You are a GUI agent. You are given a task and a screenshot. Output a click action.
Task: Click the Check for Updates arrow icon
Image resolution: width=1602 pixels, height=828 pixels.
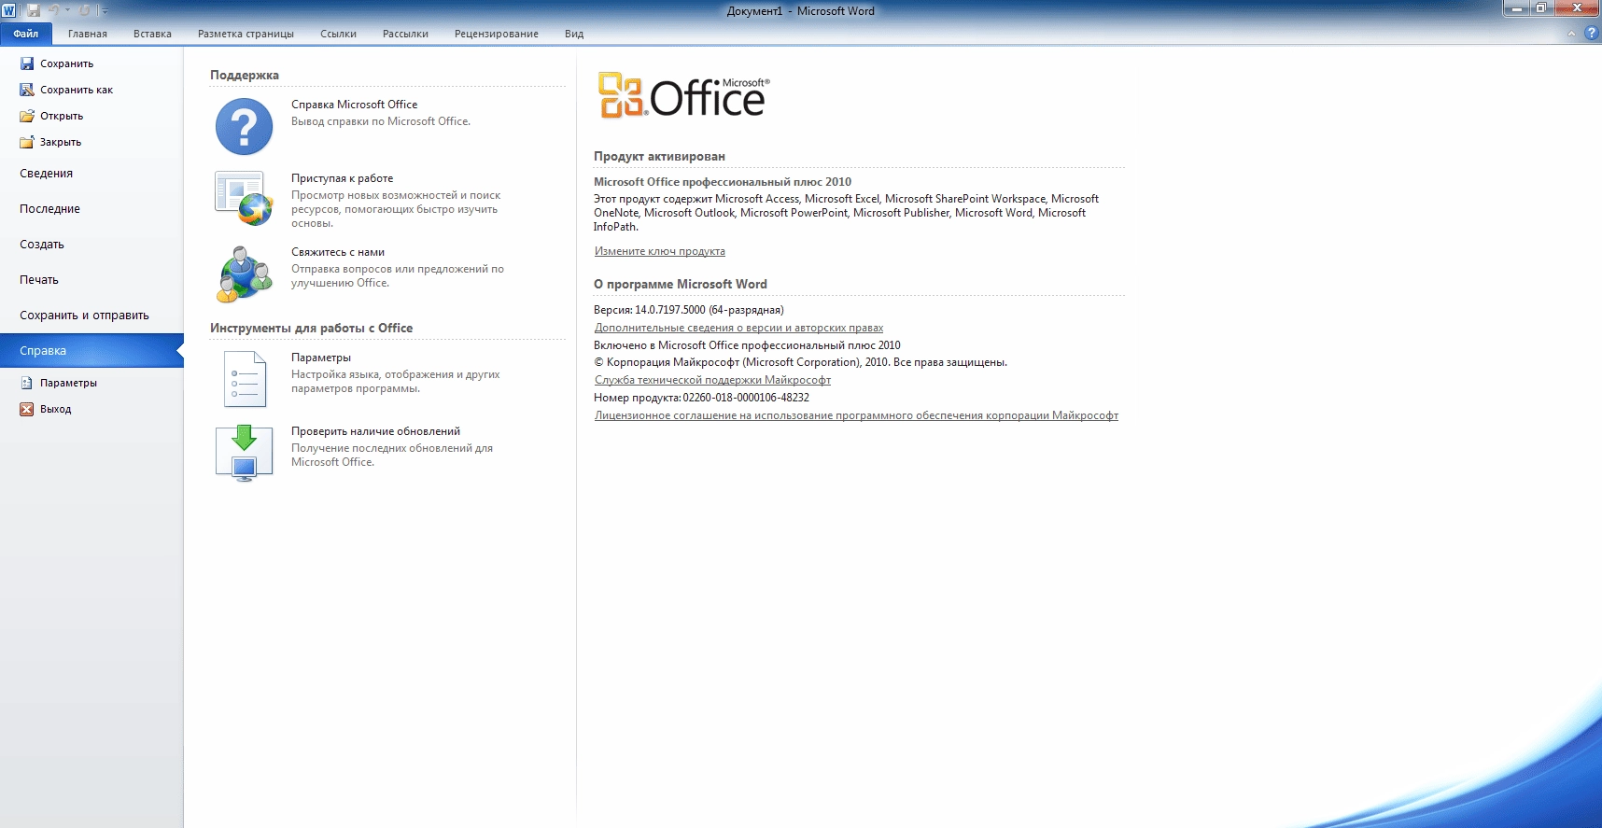coord(244,453)
